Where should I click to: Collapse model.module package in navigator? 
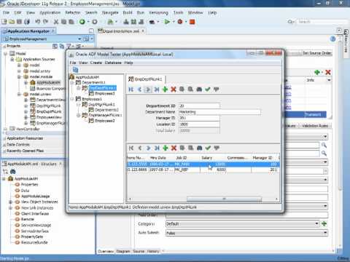pyautogui.click(x=19, y=77)
